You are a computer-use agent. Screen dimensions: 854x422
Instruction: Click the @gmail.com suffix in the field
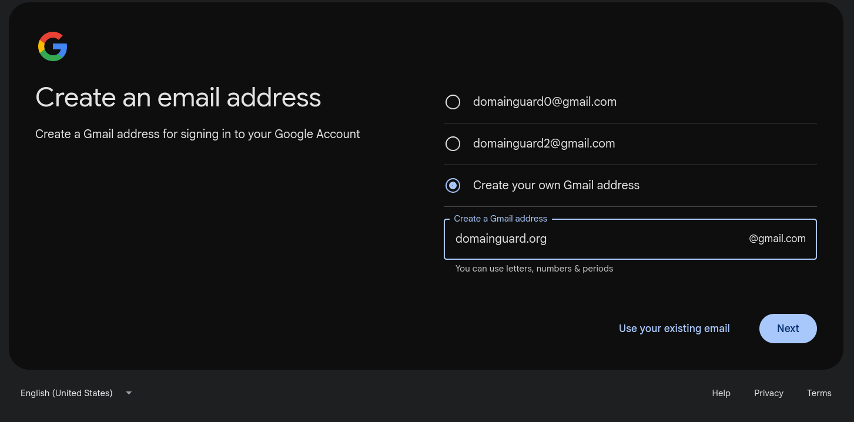(777, 239)
